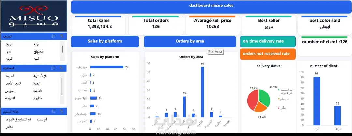Screen dimensions: 352x136
Task: Click the Orders by area header button
Action: coord(190,41)
